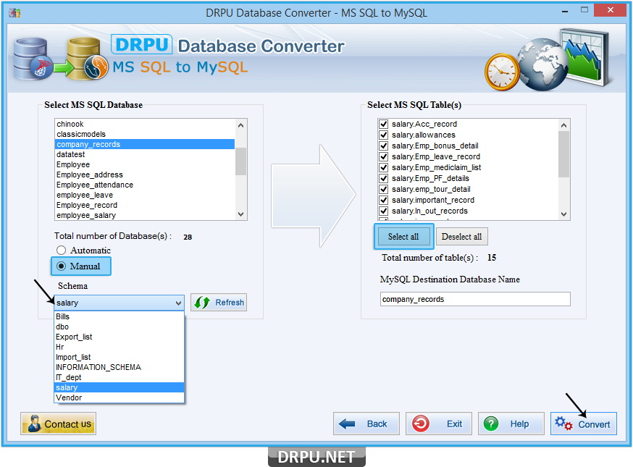This screenshot has height=467, width=633.
Task: Select employee_salary database
Action: click(145, 215)
